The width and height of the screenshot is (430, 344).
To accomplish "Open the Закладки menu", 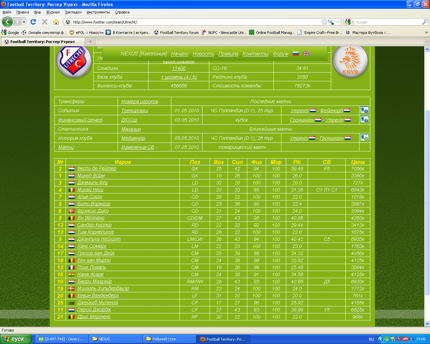I will tap(73, 12).
